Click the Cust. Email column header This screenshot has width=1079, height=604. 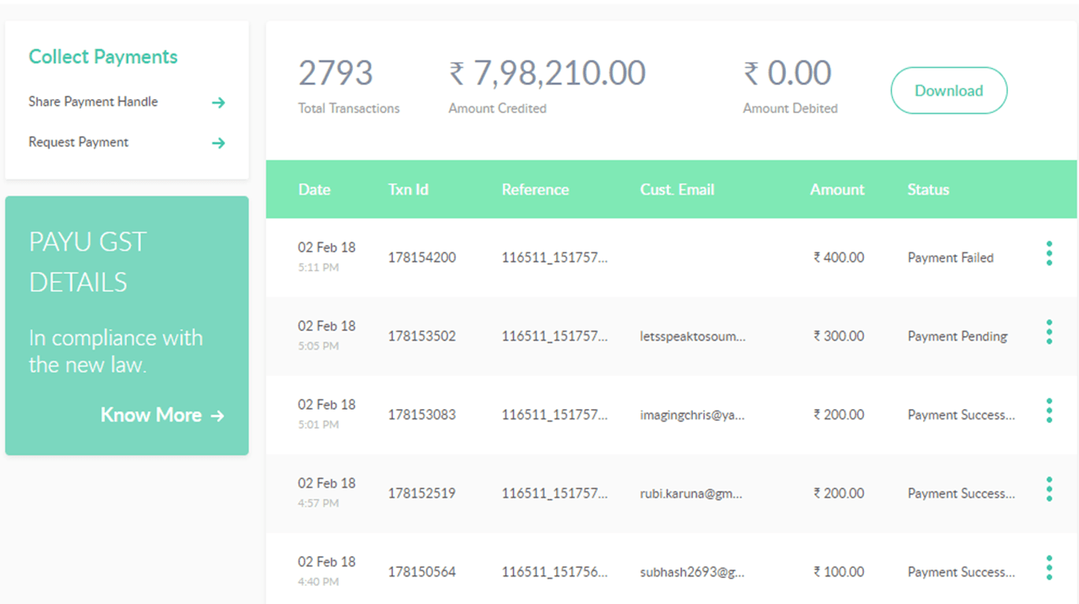[x=677, y=190]
